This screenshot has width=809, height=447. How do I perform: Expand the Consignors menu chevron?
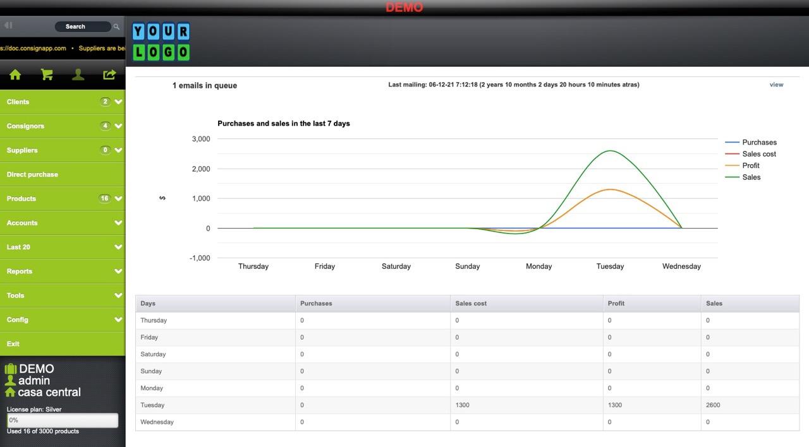point(118,126)
